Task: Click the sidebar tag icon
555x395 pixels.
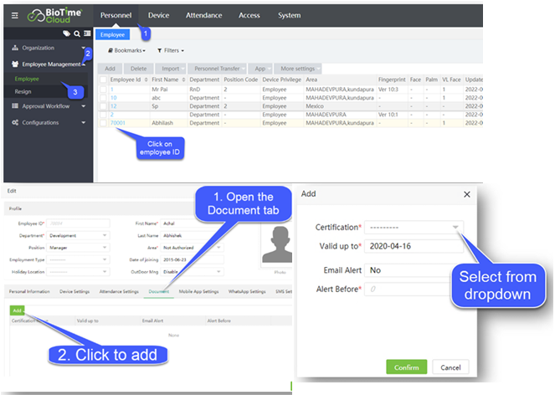Action: click(x=65, y=33)
